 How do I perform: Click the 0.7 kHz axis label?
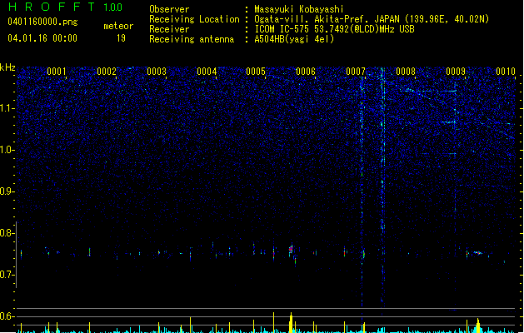tap(7, 275)
